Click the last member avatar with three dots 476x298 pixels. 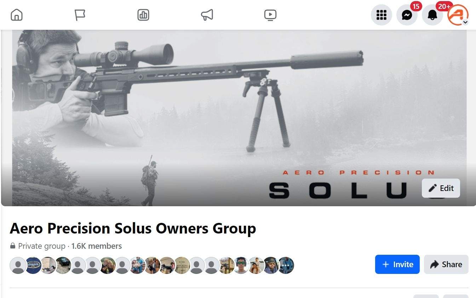coord(286,265)
